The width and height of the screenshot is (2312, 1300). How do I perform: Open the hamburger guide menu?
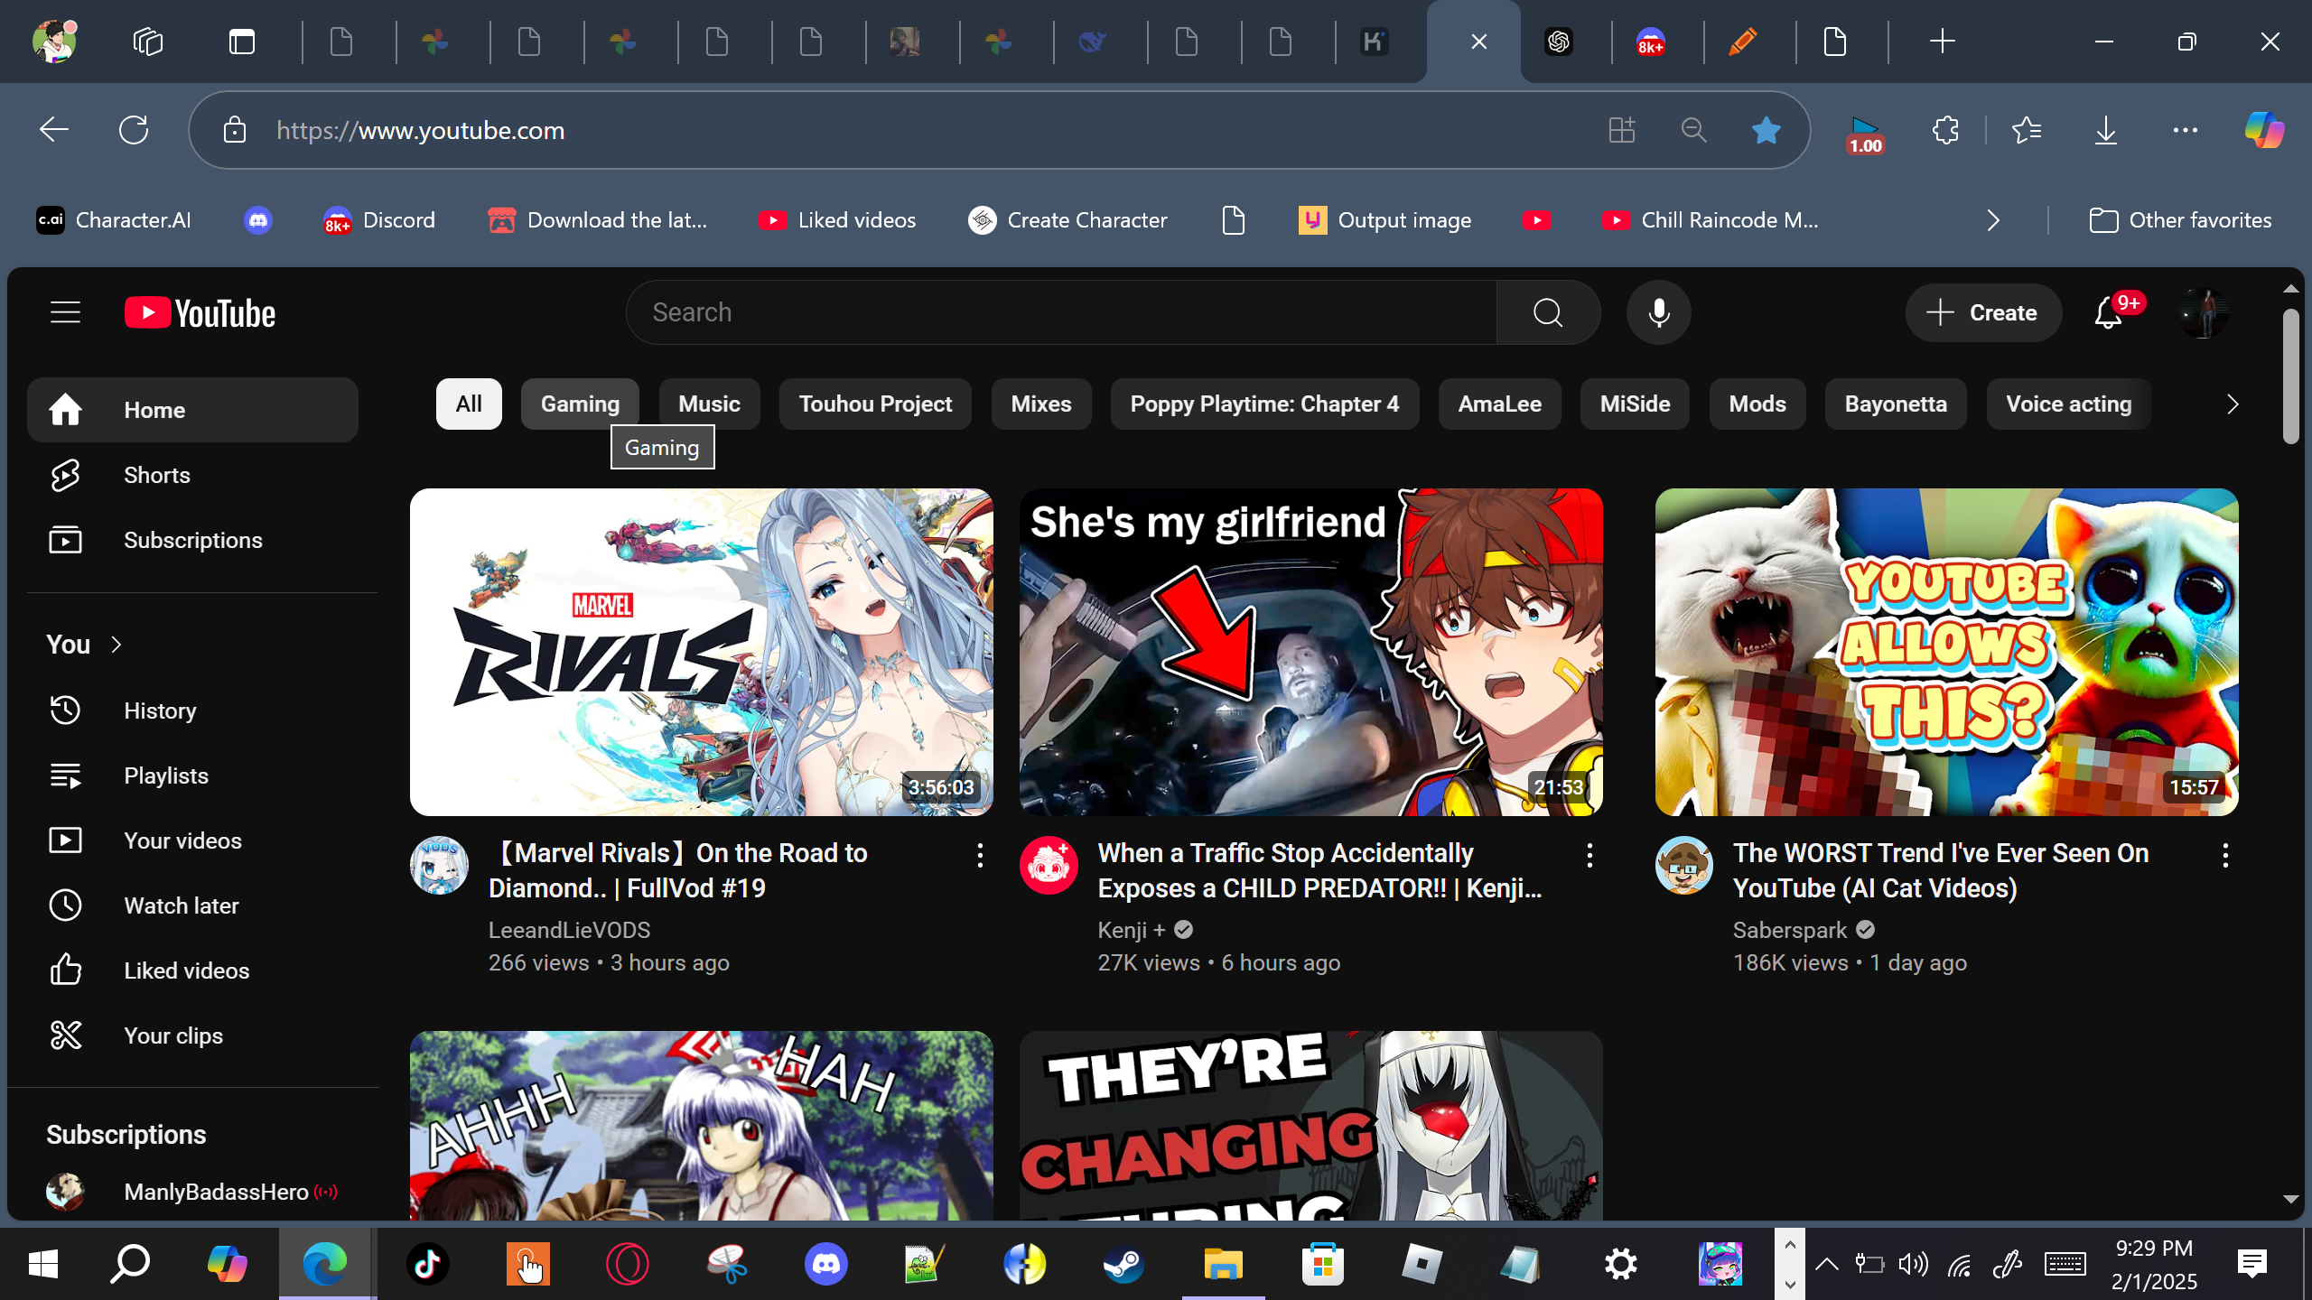tap(65, 313)
